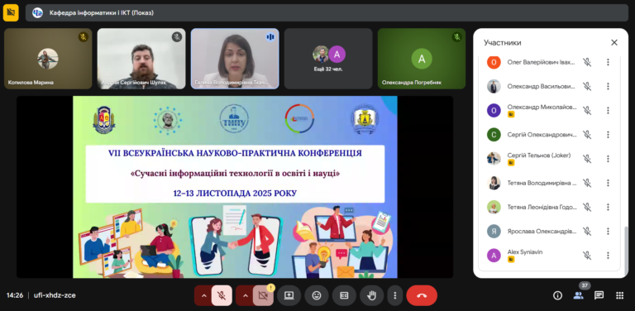Click the 'Кафедра інформатики і ІКТ (Показ)' title
Image resolution: width=635 pixels, height=311 pixels.
[102, 13]
